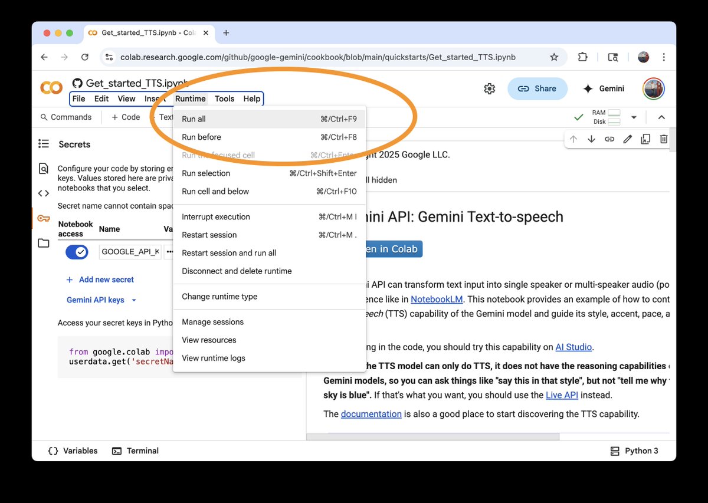Open the Commands palette

[x=65, y=117]
